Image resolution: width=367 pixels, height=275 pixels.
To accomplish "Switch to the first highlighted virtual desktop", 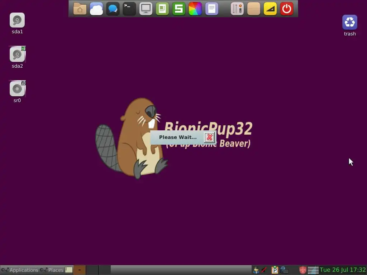I will (80, 270).
